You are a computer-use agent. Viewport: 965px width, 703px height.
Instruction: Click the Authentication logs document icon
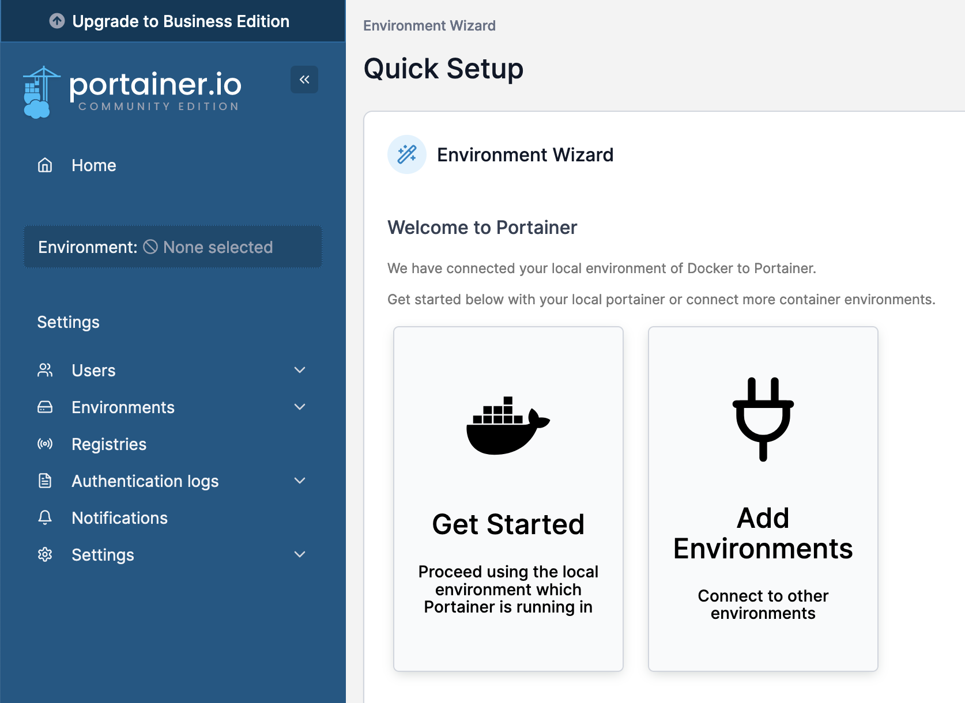click(45, 481)
